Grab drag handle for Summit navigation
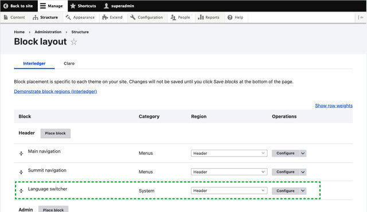 click(21, 172)
